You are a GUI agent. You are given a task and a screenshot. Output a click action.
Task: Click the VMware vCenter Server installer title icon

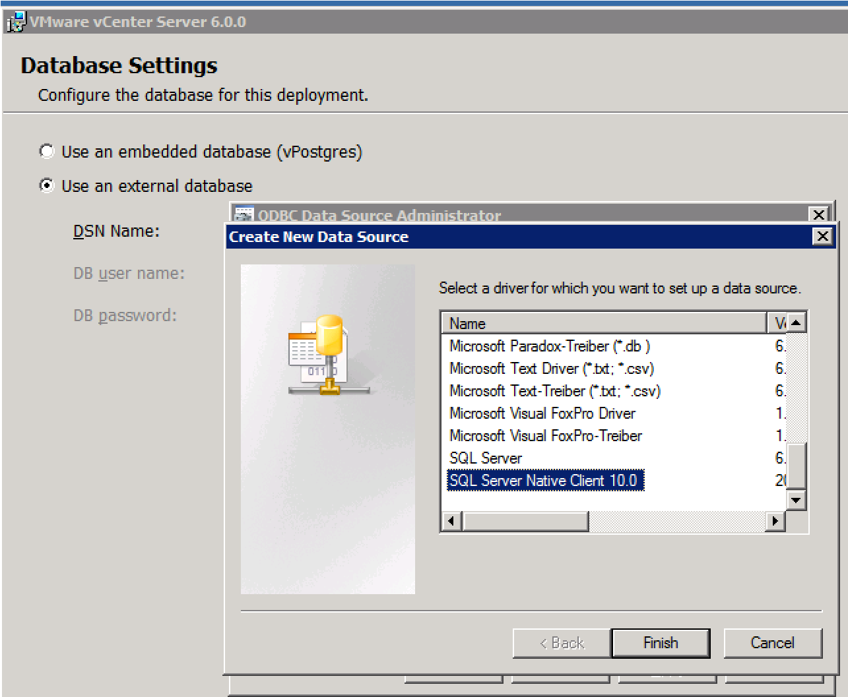[16, 22]
